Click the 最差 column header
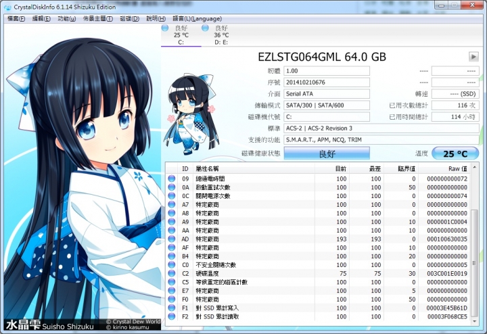Image resolution: width=487 pixels, height=334 pixels. tap(367, 168)
